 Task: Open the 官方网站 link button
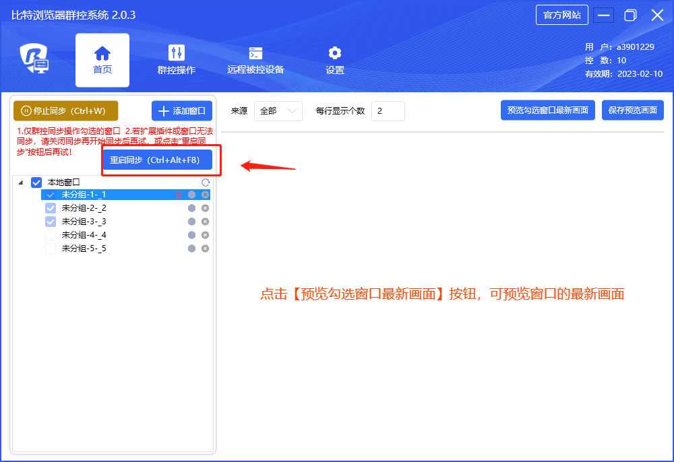(561, 15)
